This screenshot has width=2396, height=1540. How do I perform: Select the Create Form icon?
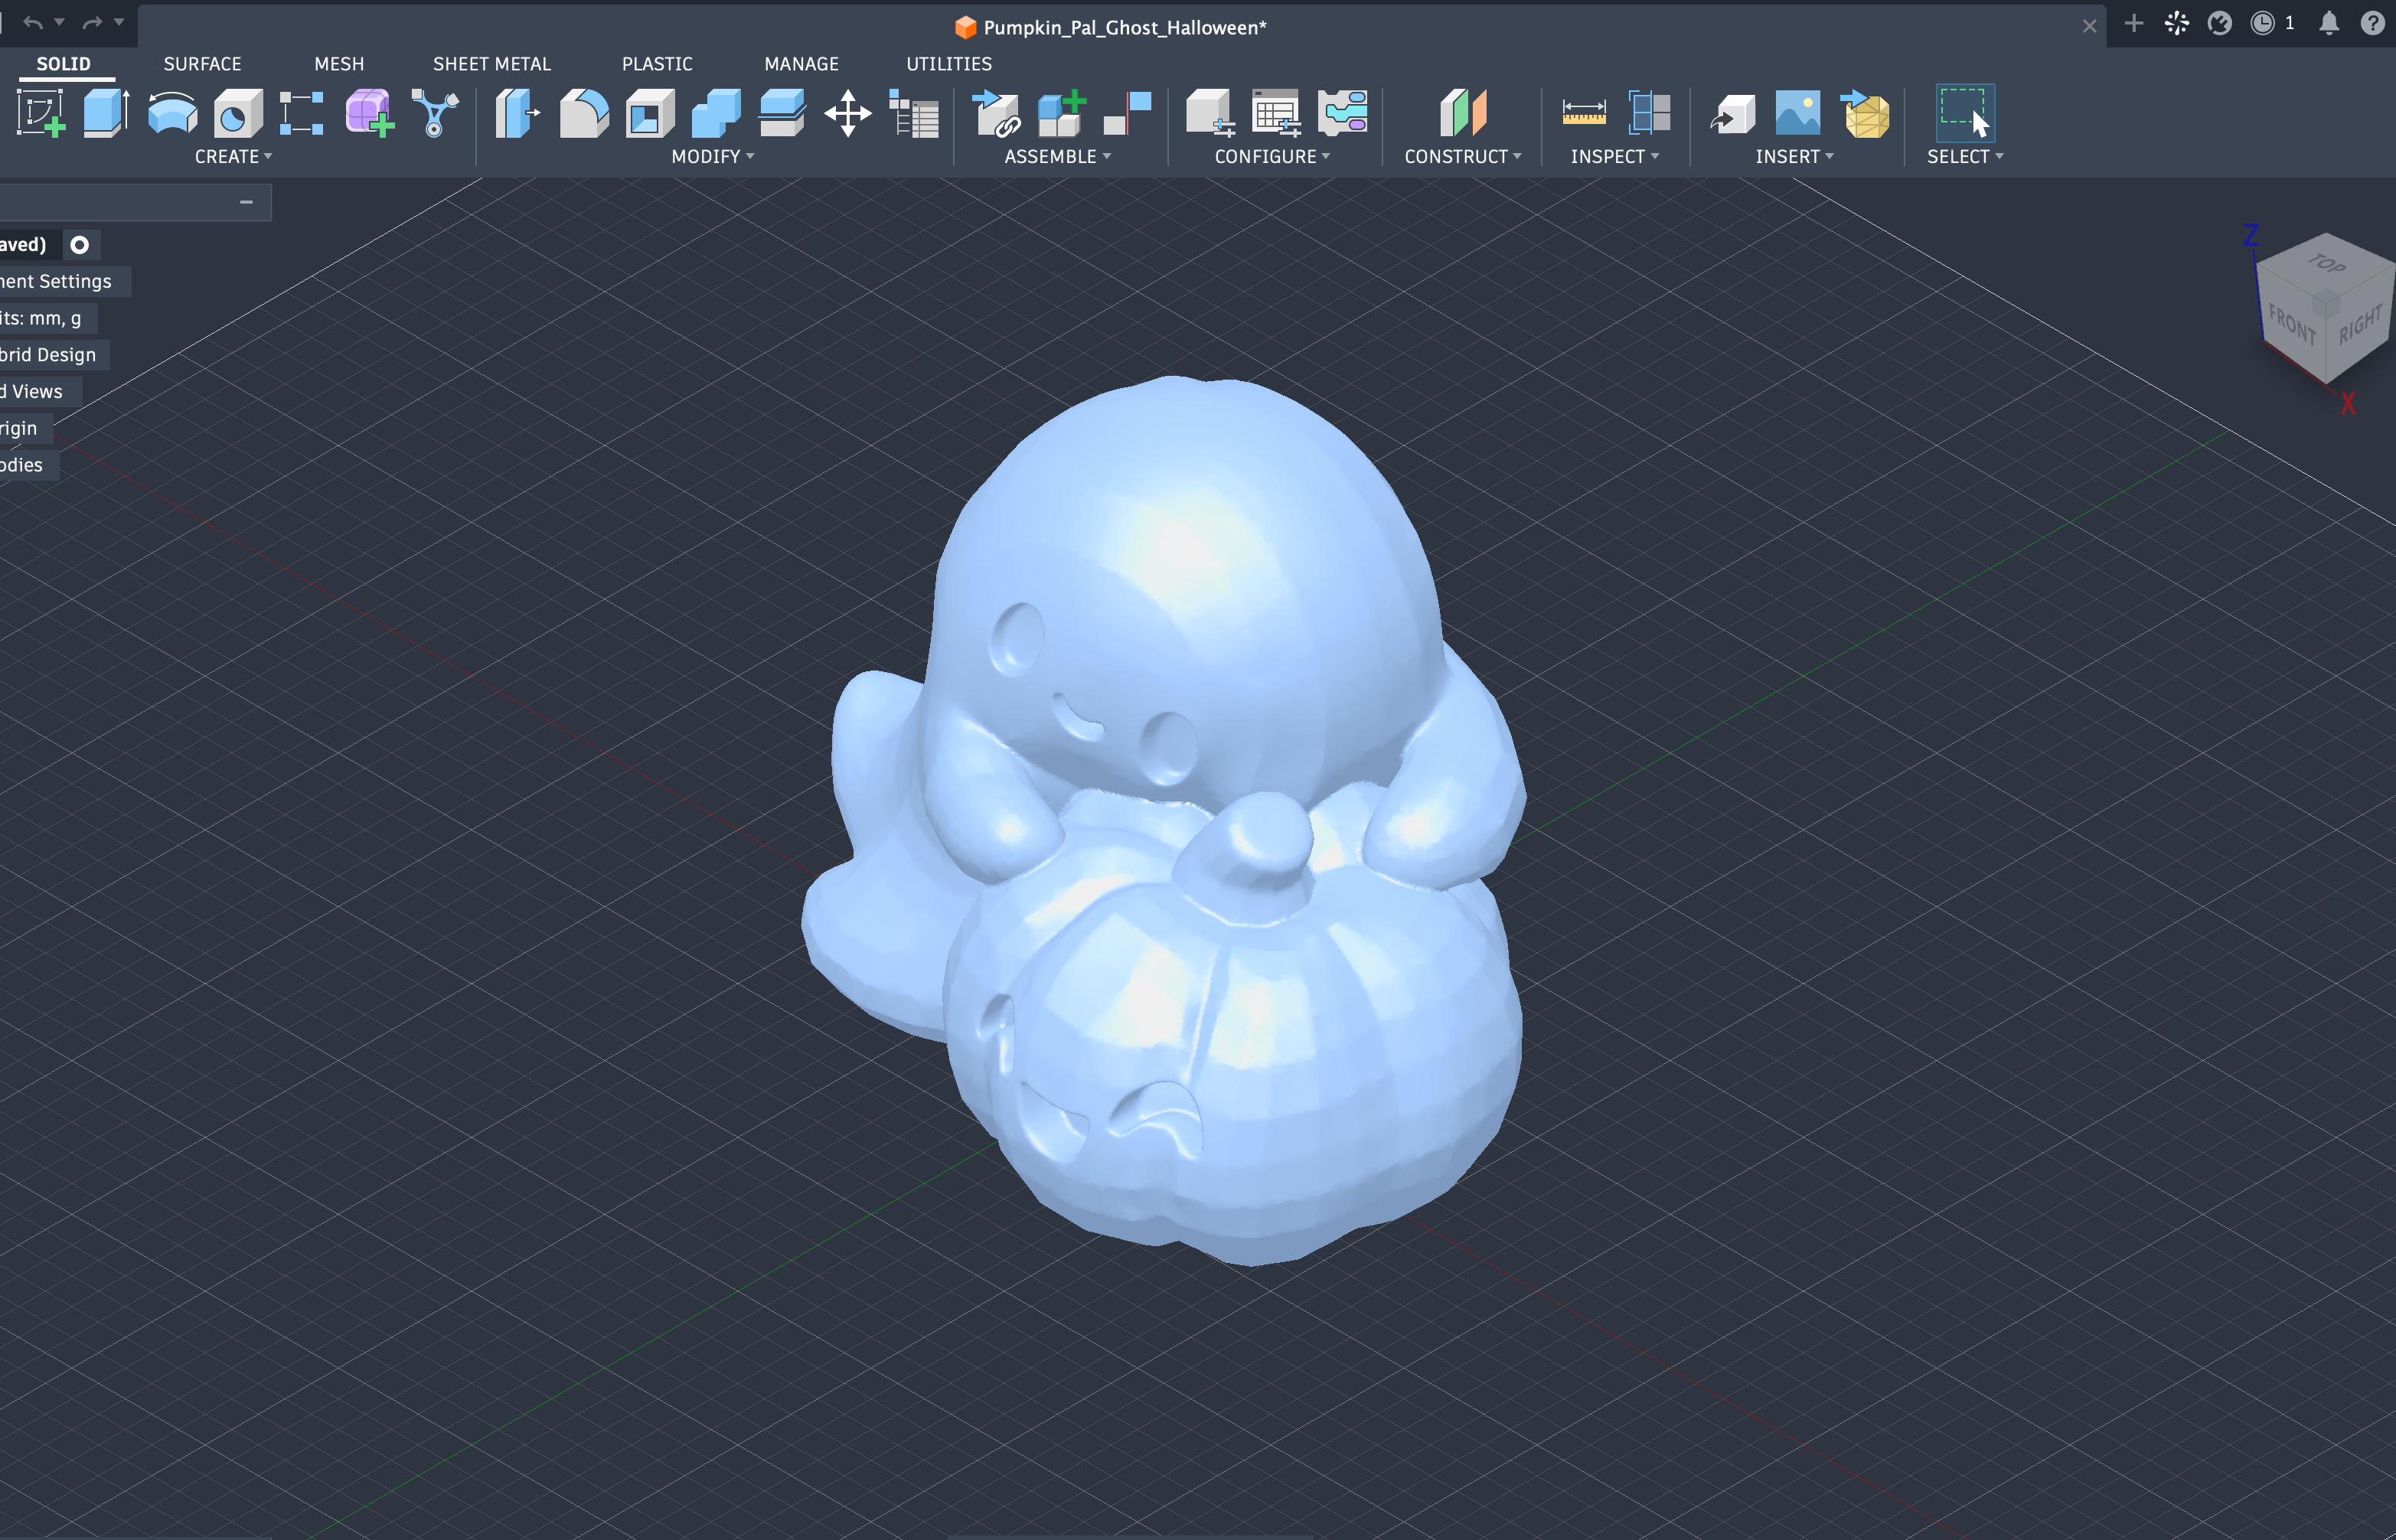pos(369,113)
